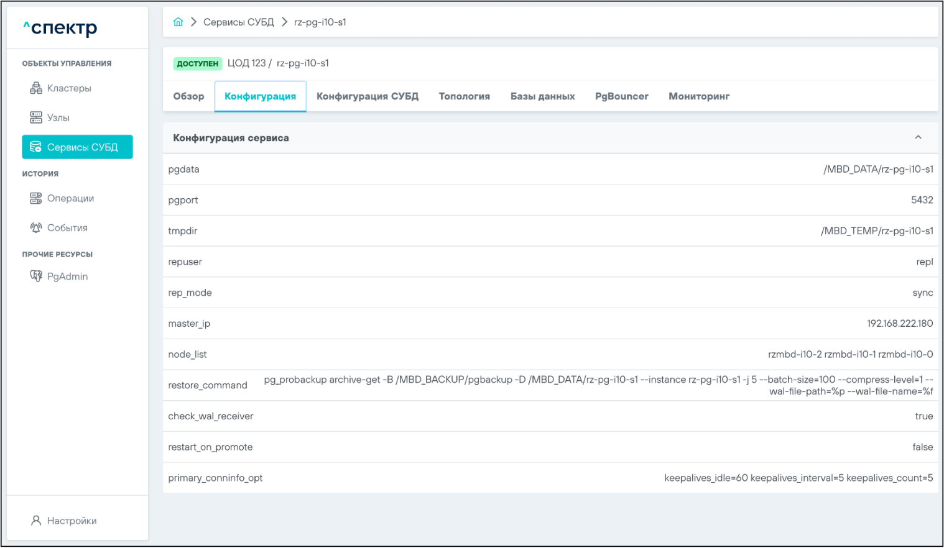Image resolution: width=944 pixels, height=548 pixels.
Task: Click the master_ip value 192.168.222.180
Action: [899, 324]
